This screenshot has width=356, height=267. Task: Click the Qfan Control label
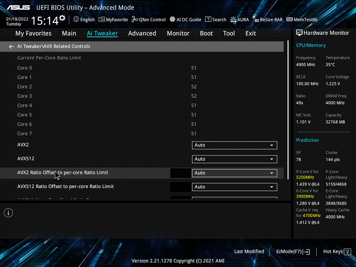(x=152, y=20)
